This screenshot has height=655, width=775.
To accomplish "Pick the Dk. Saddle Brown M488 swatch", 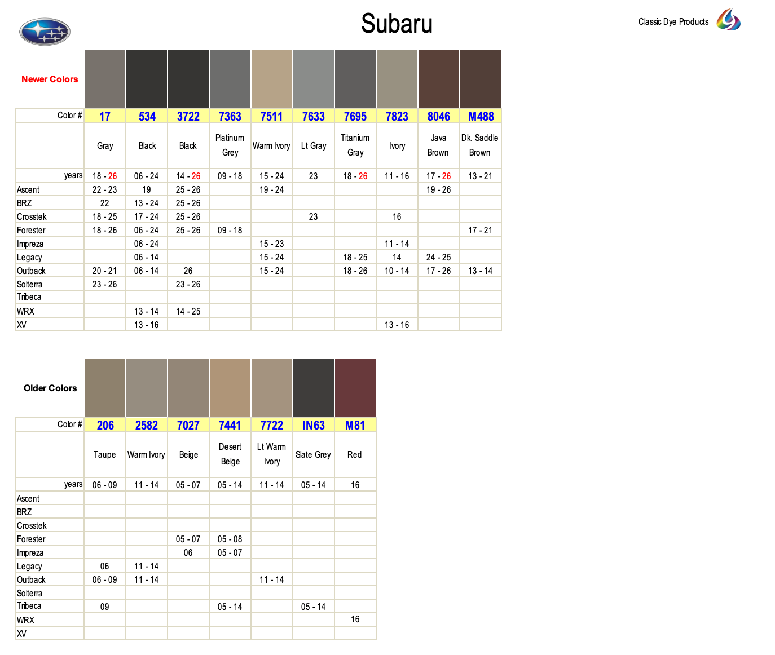I will 481,79.
